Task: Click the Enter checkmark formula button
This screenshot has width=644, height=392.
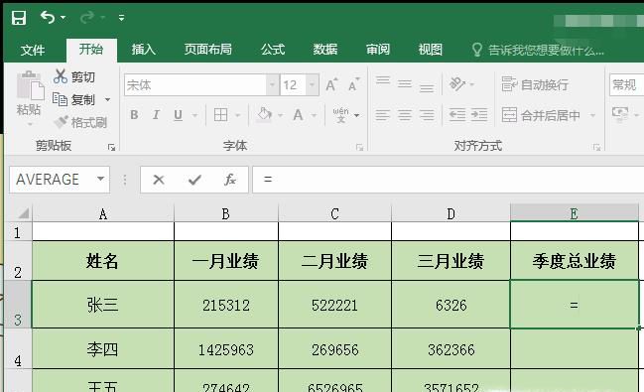Action: (x=194, y=180)
